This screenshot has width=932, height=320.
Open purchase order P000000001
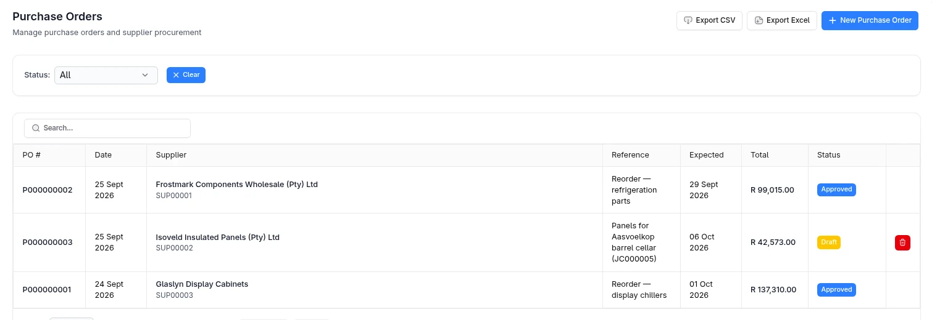[48, 290]
